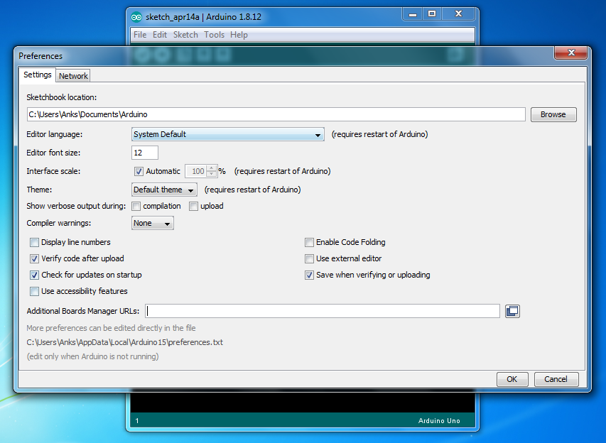This screenshot has width=606, height=443.
Task: Click the text 'More preferences can be edited directly in the file'
Action: [x=111, y=328]
